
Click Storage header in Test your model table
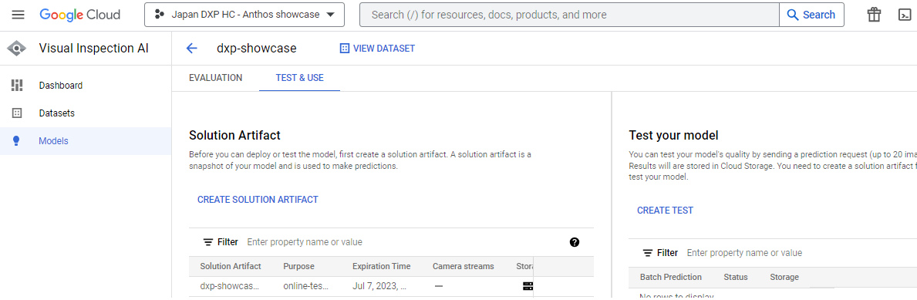(784, 277)
